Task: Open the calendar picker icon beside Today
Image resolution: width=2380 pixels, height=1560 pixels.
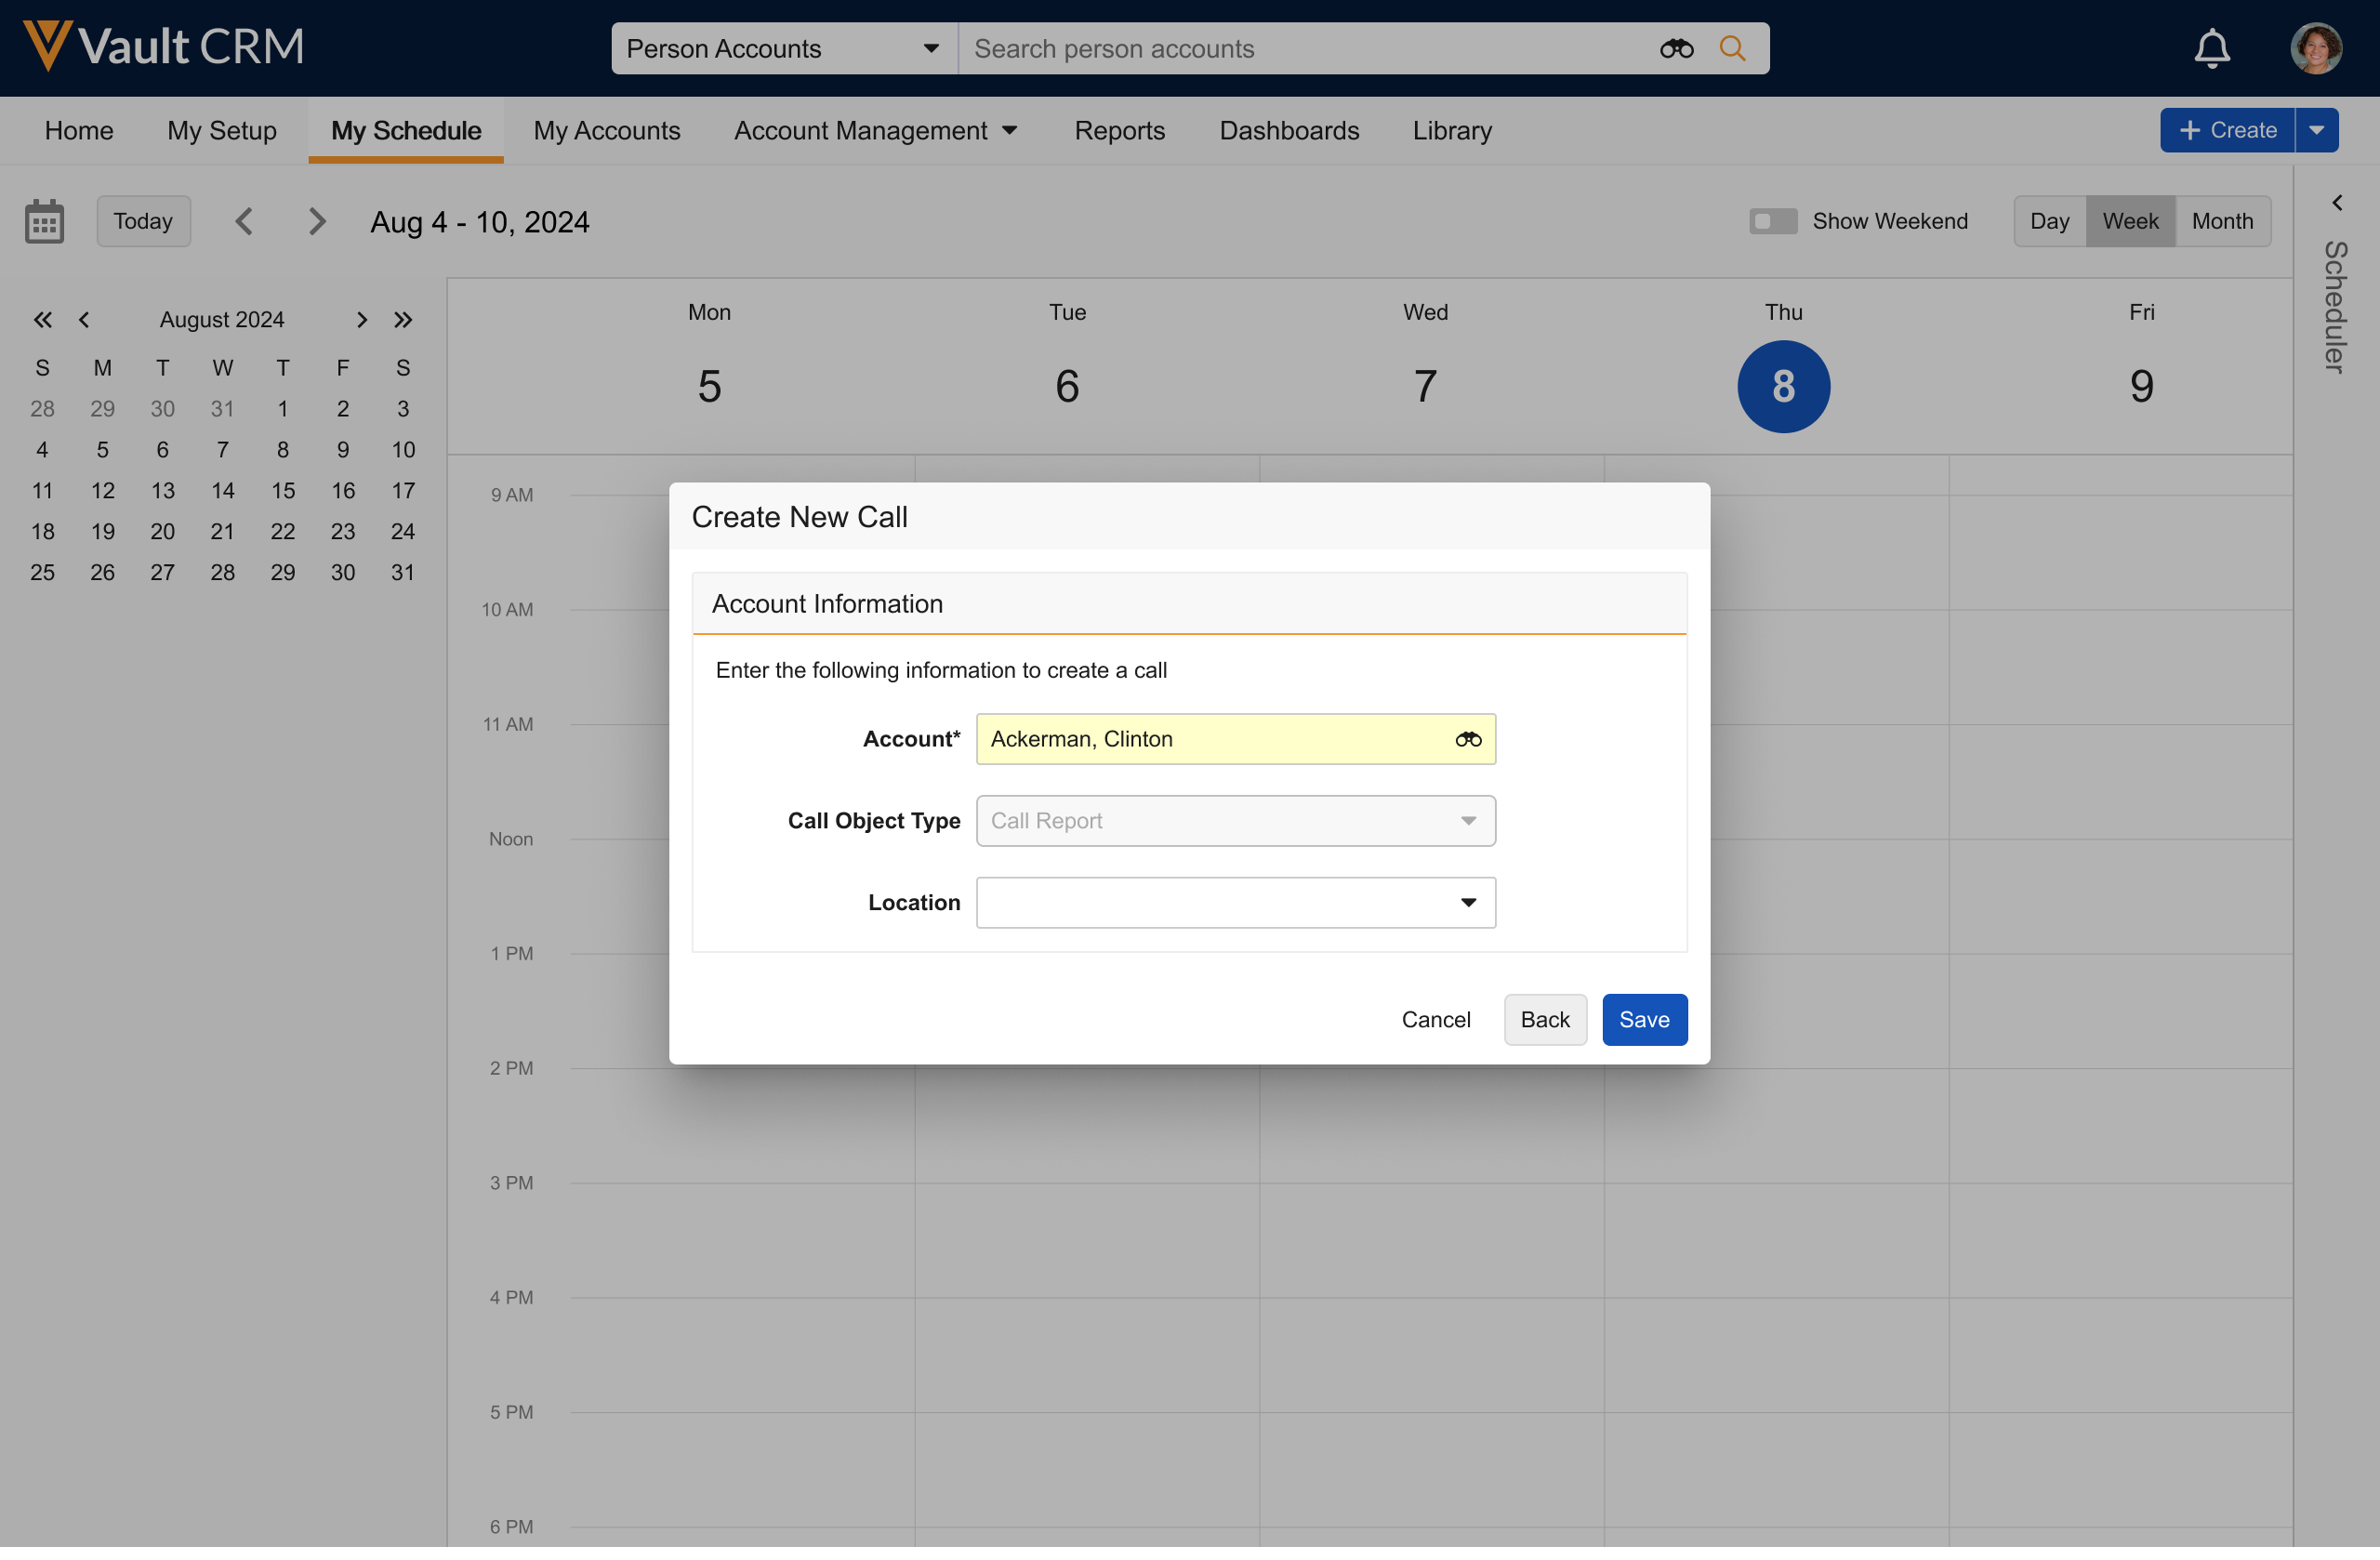Action: pos(44,221)
